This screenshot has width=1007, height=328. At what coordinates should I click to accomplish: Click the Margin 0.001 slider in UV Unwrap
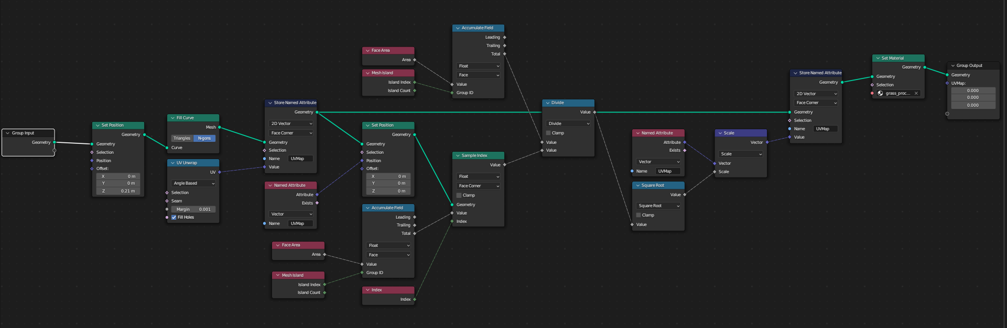tap(193, 209)
